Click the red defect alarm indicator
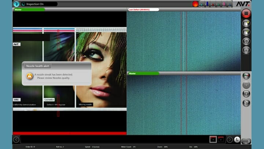Screen dimensions: 264x149 (x=195, y=4)
